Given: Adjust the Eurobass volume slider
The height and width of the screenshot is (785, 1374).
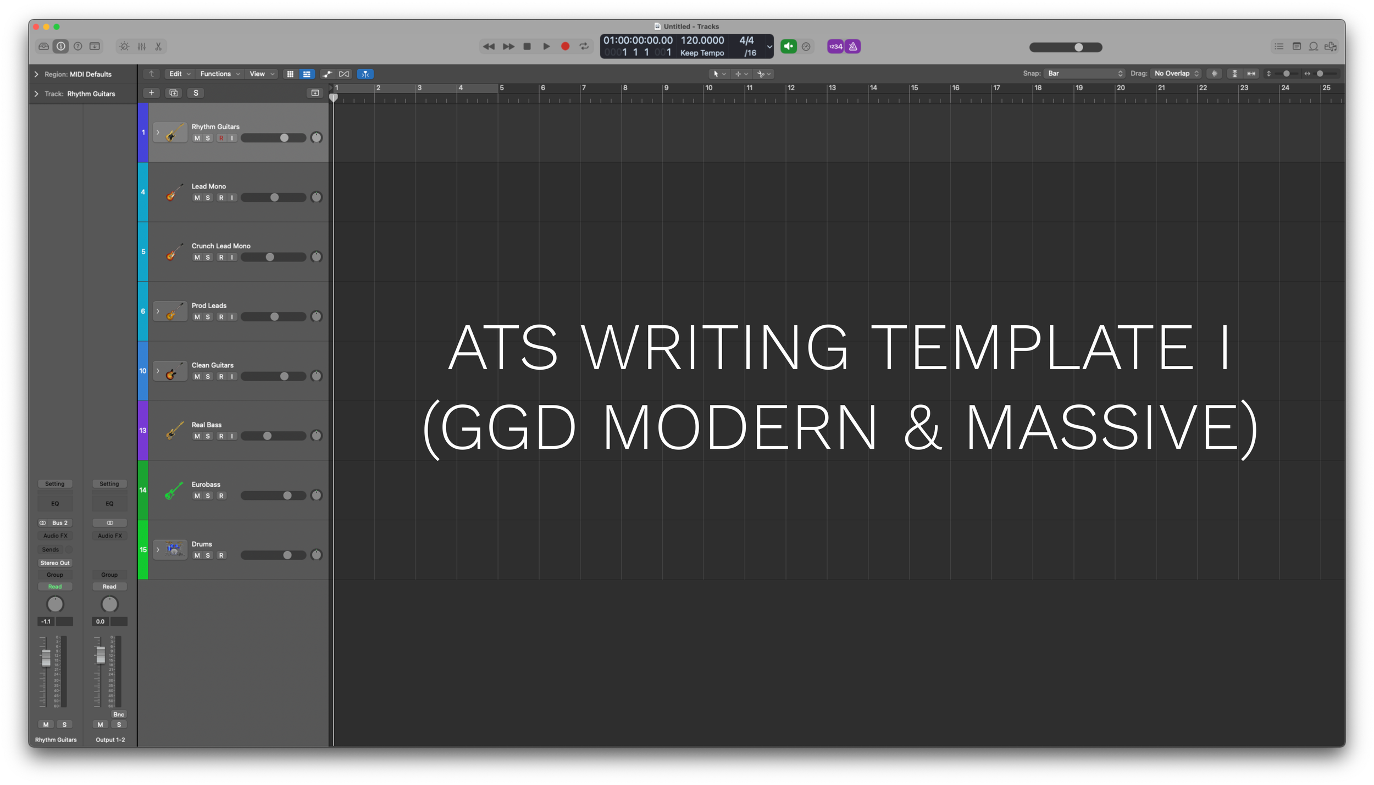Looking at the screenshot, I should pyautogui.click(x=287, y=495).
